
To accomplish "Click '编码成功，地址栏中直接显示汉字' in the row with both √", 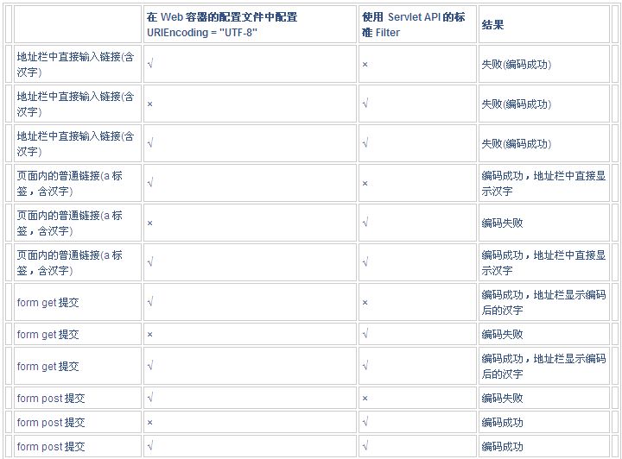I will 543,262.
